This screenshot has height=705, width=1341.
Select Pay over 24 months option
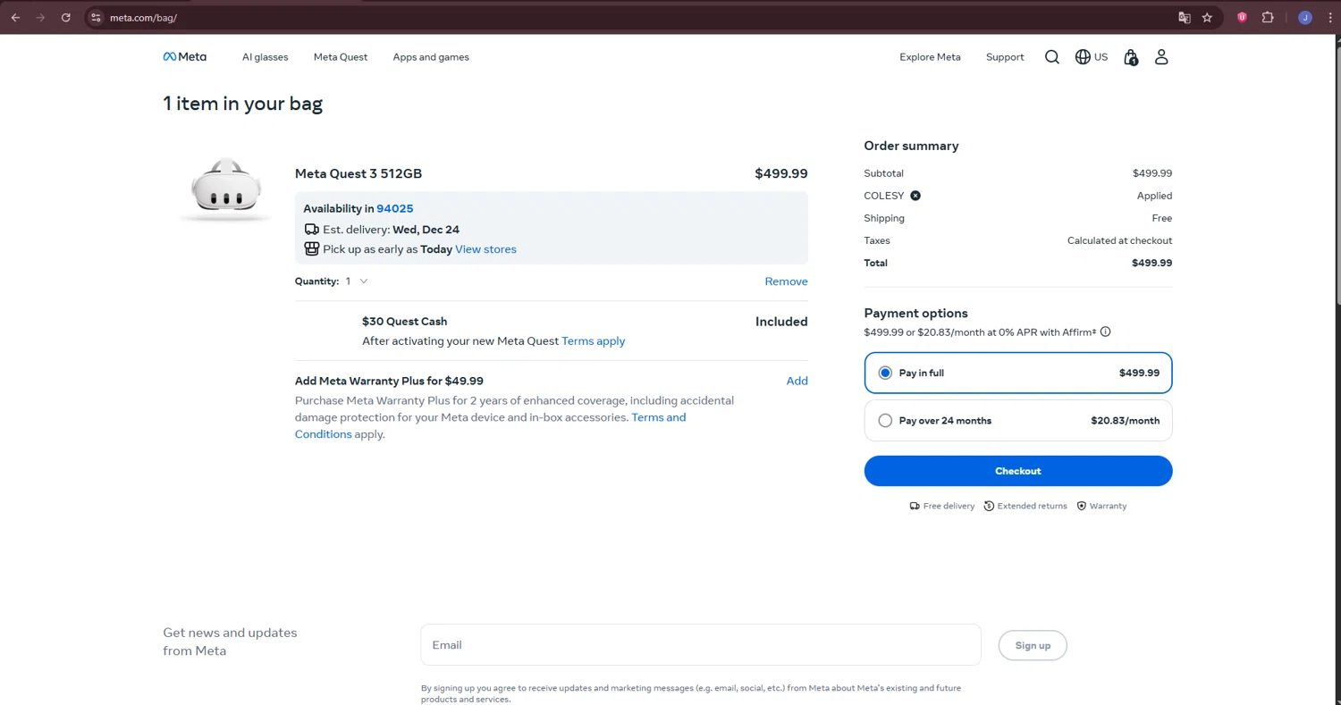click(x=1018, y=420)
